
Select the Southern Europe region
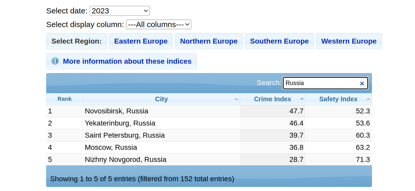(x=279, y=41)
